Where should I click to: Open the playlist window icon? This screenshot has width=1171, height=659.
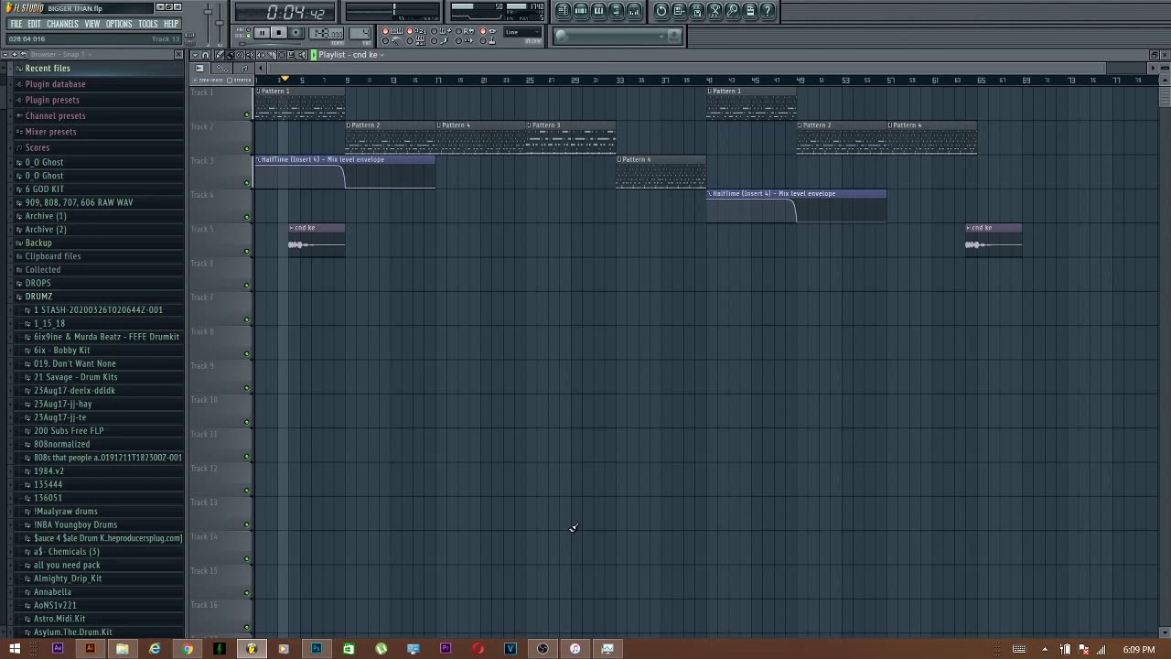(x=564, y=11)
